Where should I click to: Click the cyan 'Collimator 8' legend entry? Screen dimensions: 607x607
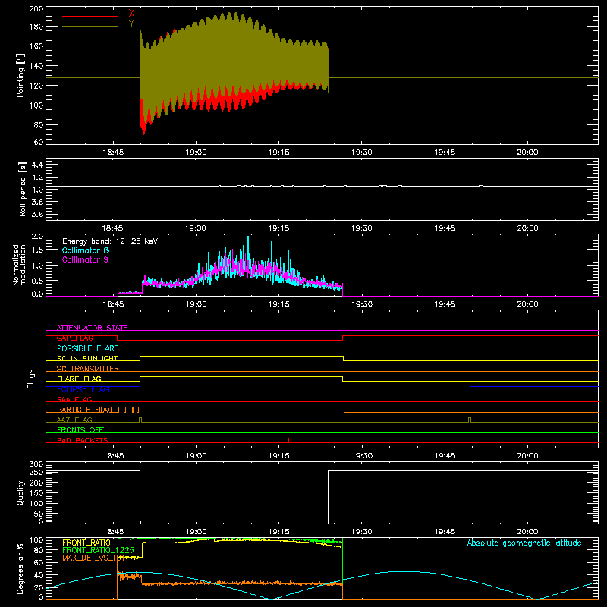[85, 250]
